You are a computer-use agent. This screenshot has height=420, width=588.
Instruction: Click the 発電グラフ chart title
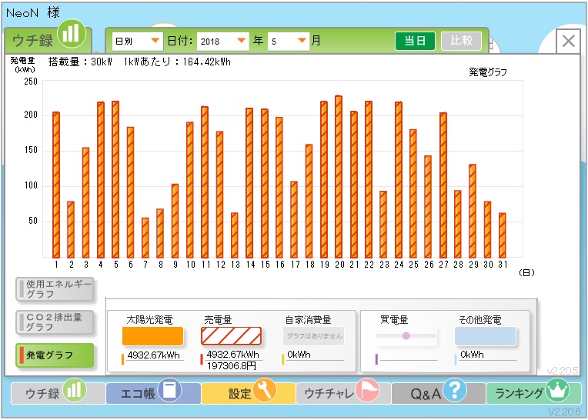[x=487, y=72]
